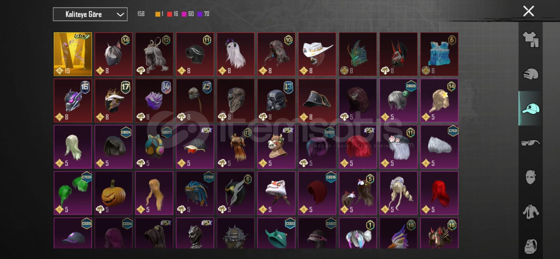Image resolution: width=560 pixels, height=259 pixels.
Task: Select the cap headgear category tab
Action: pyautogui.click(x=530, y=108)
